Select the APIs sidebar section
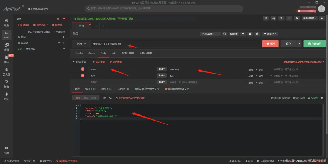Viewport: 328px width, 164px height. pos(6,35)
